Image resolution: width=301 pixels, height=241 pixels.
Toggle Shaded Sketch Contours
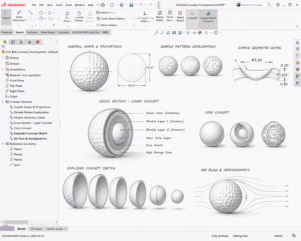tap(208, 17)
